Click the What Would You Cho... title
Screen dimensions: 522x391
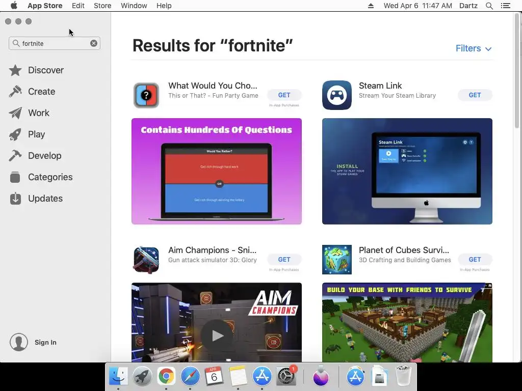pos(213,86)
